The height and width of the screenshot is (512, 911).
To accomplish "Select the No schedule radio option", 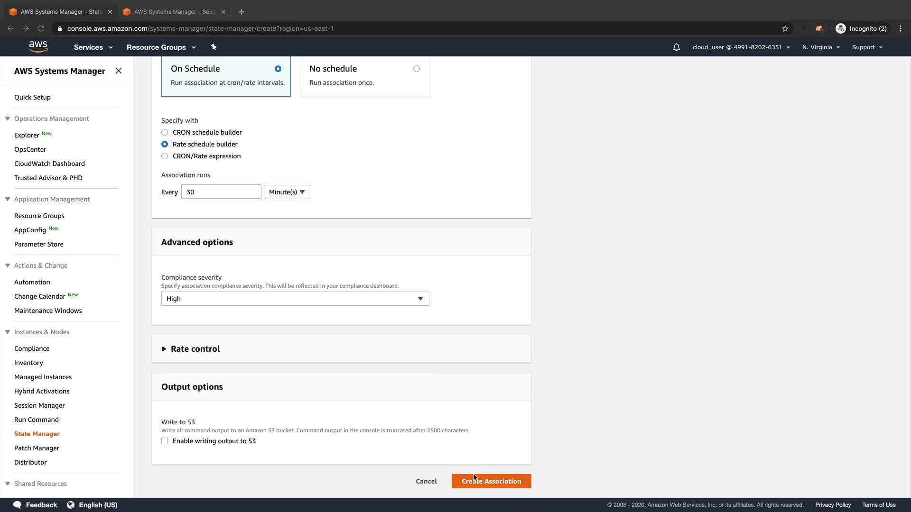I will (x=416, y=69).
